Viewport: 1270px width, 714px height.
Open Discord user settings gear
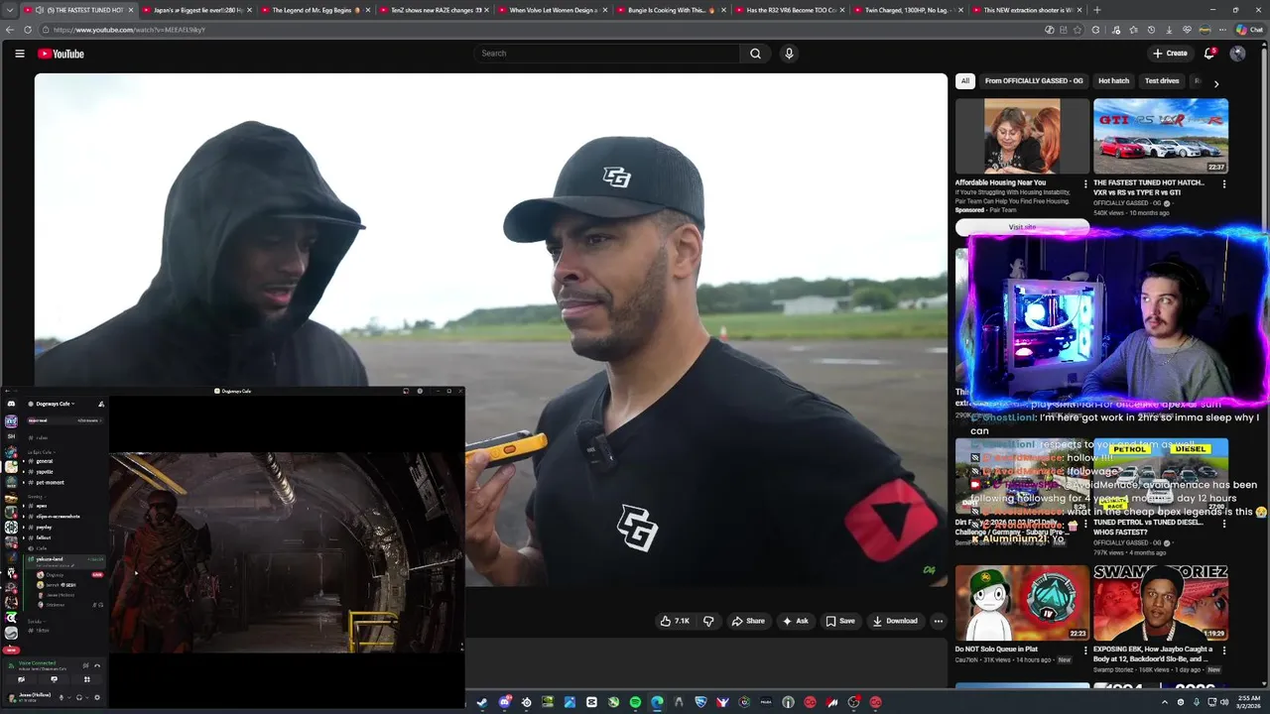(97, 697)
